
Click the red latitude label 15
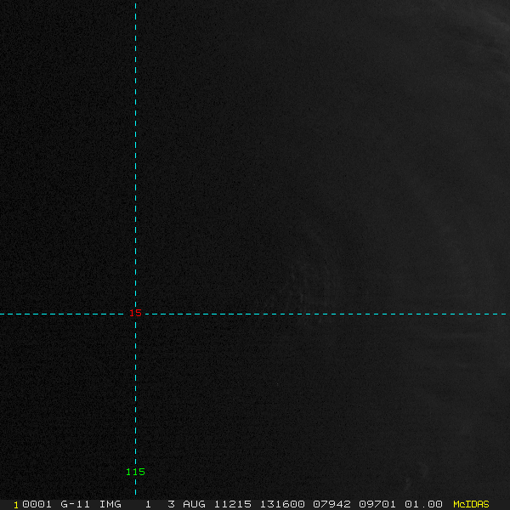(x=135, y=313)
